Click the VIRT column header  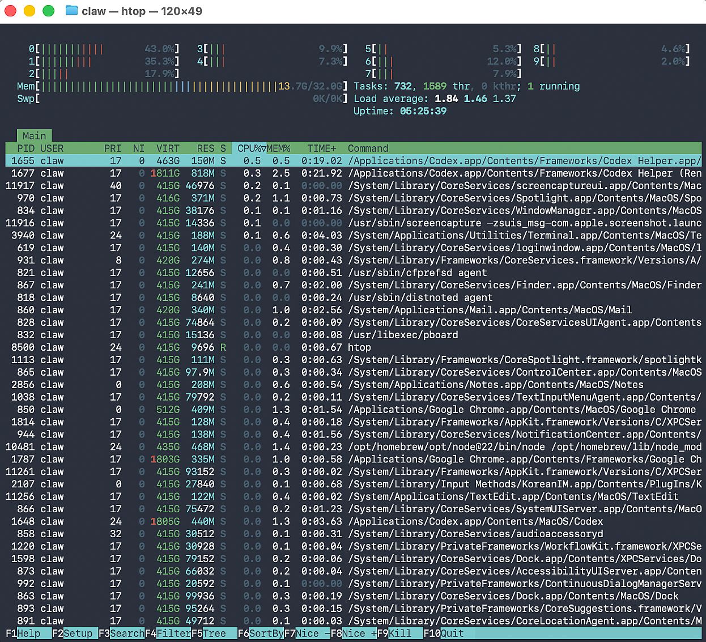click(x=168, y=148)
